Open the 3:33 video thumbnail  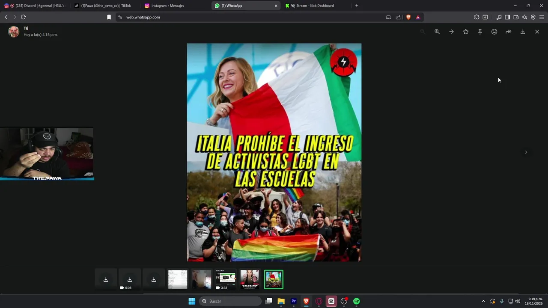coord(226,280)
